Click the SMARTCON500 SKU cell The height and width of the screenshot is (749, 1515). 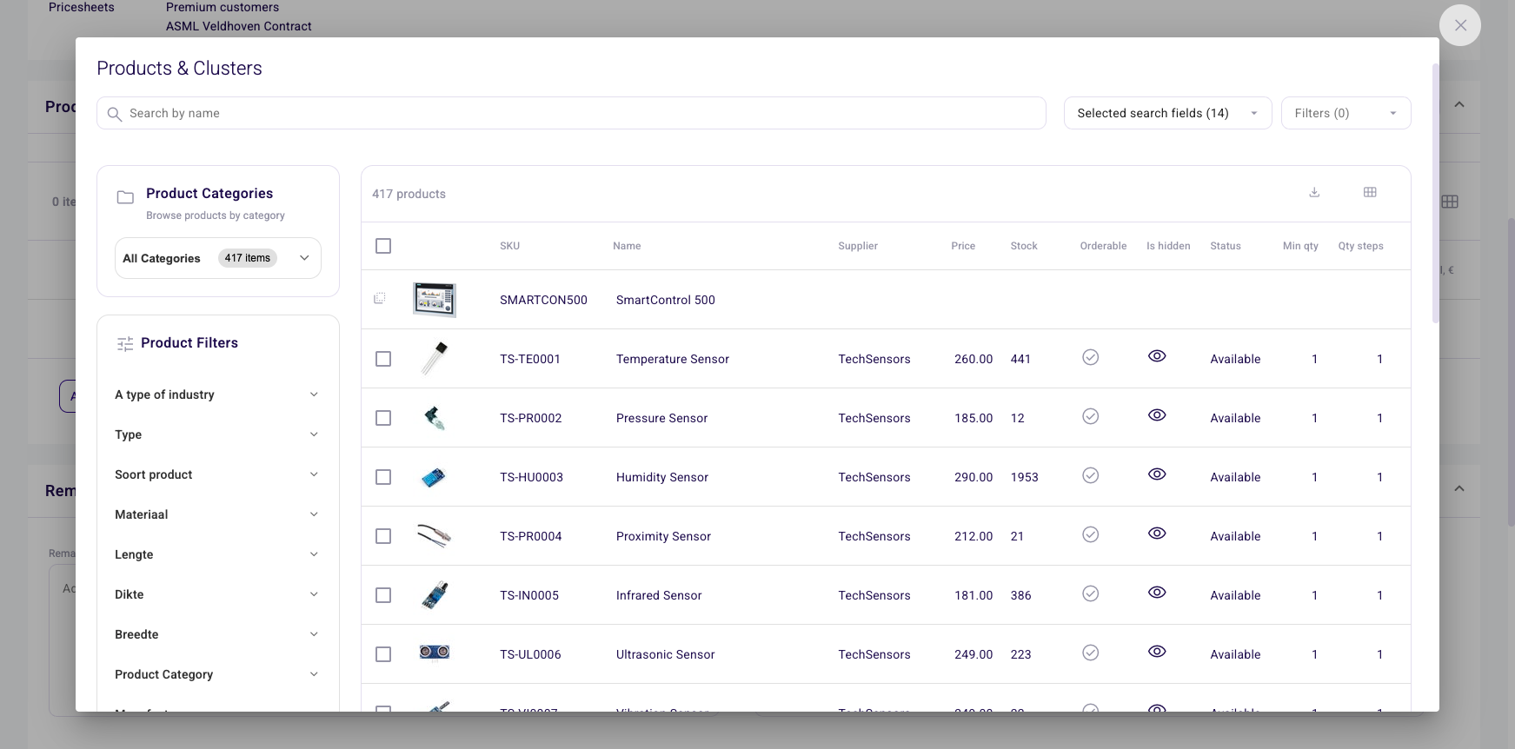543,300
